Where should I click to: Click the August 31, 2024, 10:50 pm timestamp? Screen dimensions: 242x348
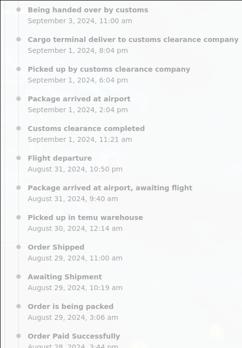coord(75,169)
